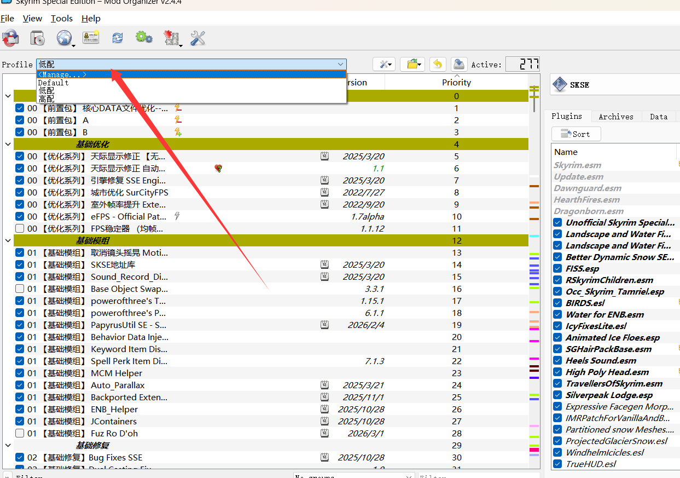Toggle the BIRDS.esl plugin checkbox
Viewport: 680px width, 478px height.
557,303
